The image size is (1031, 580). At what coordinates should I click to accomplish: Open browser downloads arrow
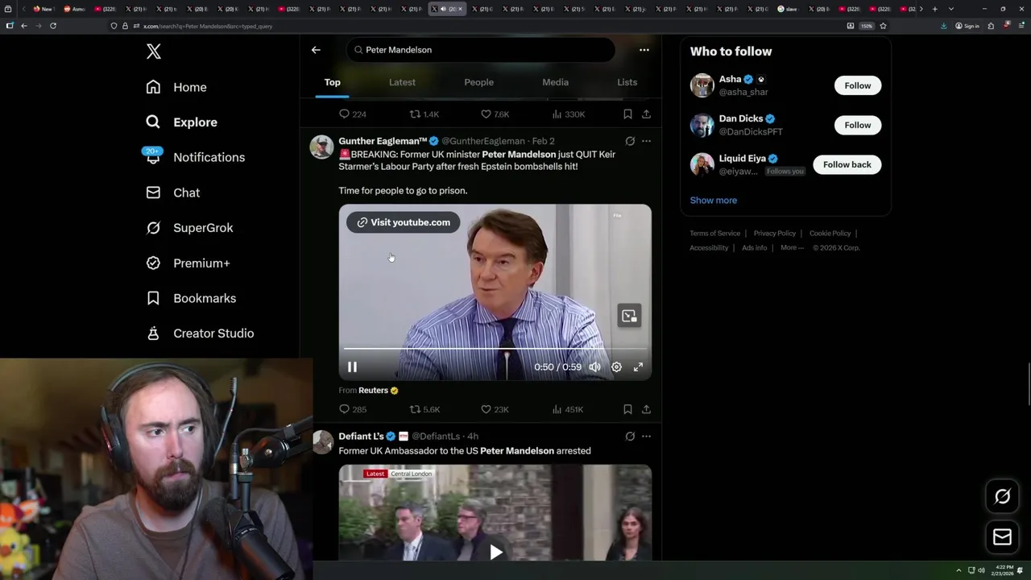click(944, 26)
